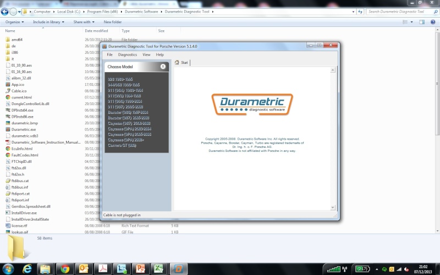Choose the 911 (996) model
Image resolution: width=440 pixels, height=275 pixels.
click(125, 101)
